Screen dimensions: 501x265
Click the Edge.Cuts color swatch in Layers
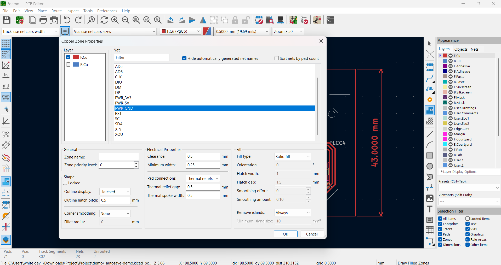click(x=445, y=129)
